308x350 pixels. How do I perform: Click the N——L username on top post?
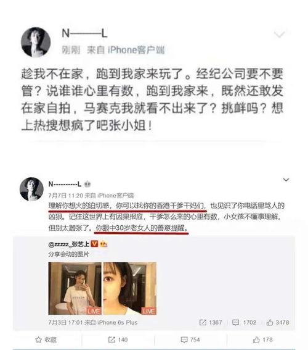pos(84,34)
